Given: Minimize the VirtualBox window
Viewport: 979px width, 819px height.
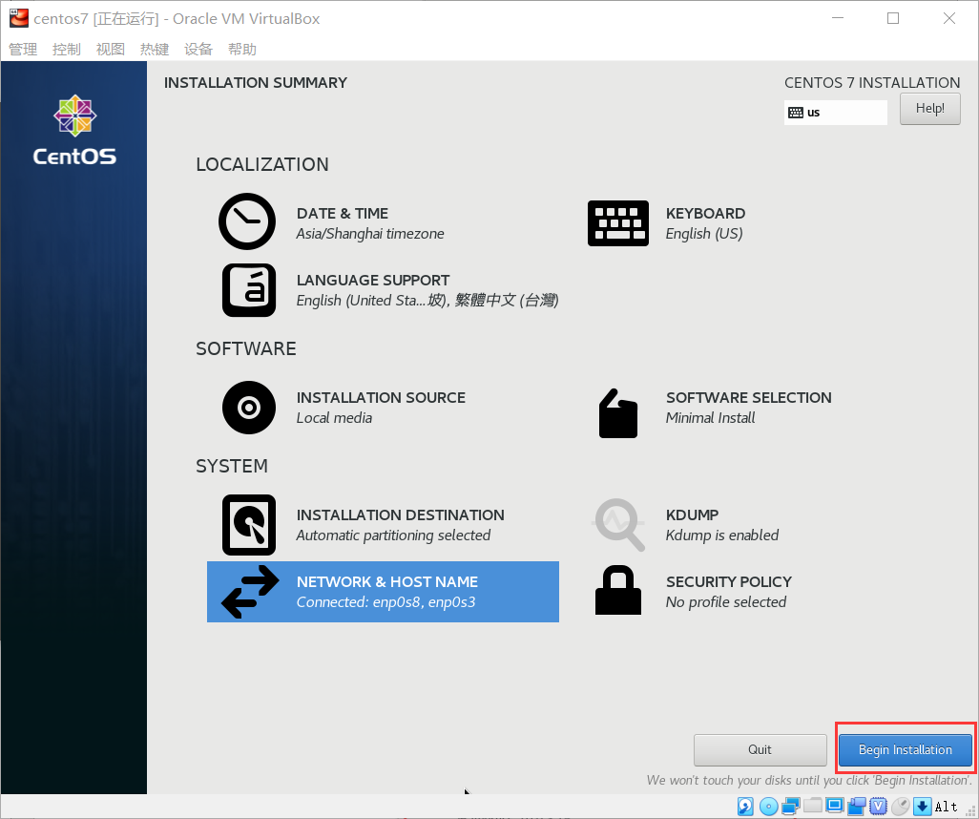Looking at the screenshot, I should click(x=838, y=18).
